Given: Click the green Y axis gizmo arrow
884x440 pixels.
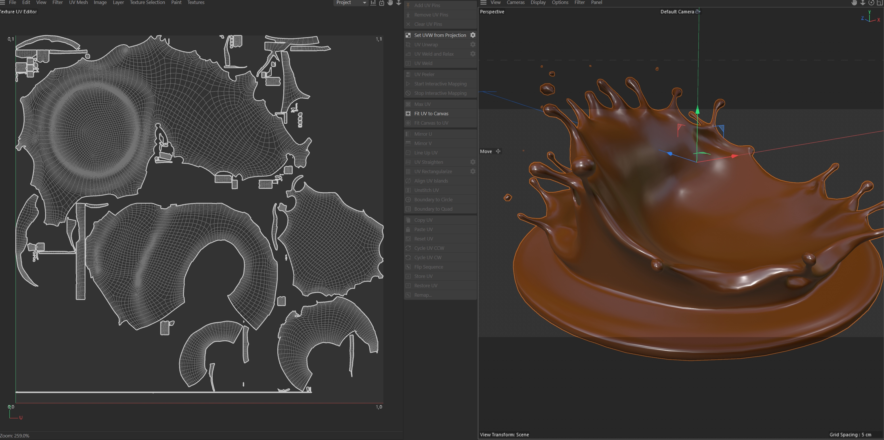Looking at the screenshot, I should click(697, 110).
